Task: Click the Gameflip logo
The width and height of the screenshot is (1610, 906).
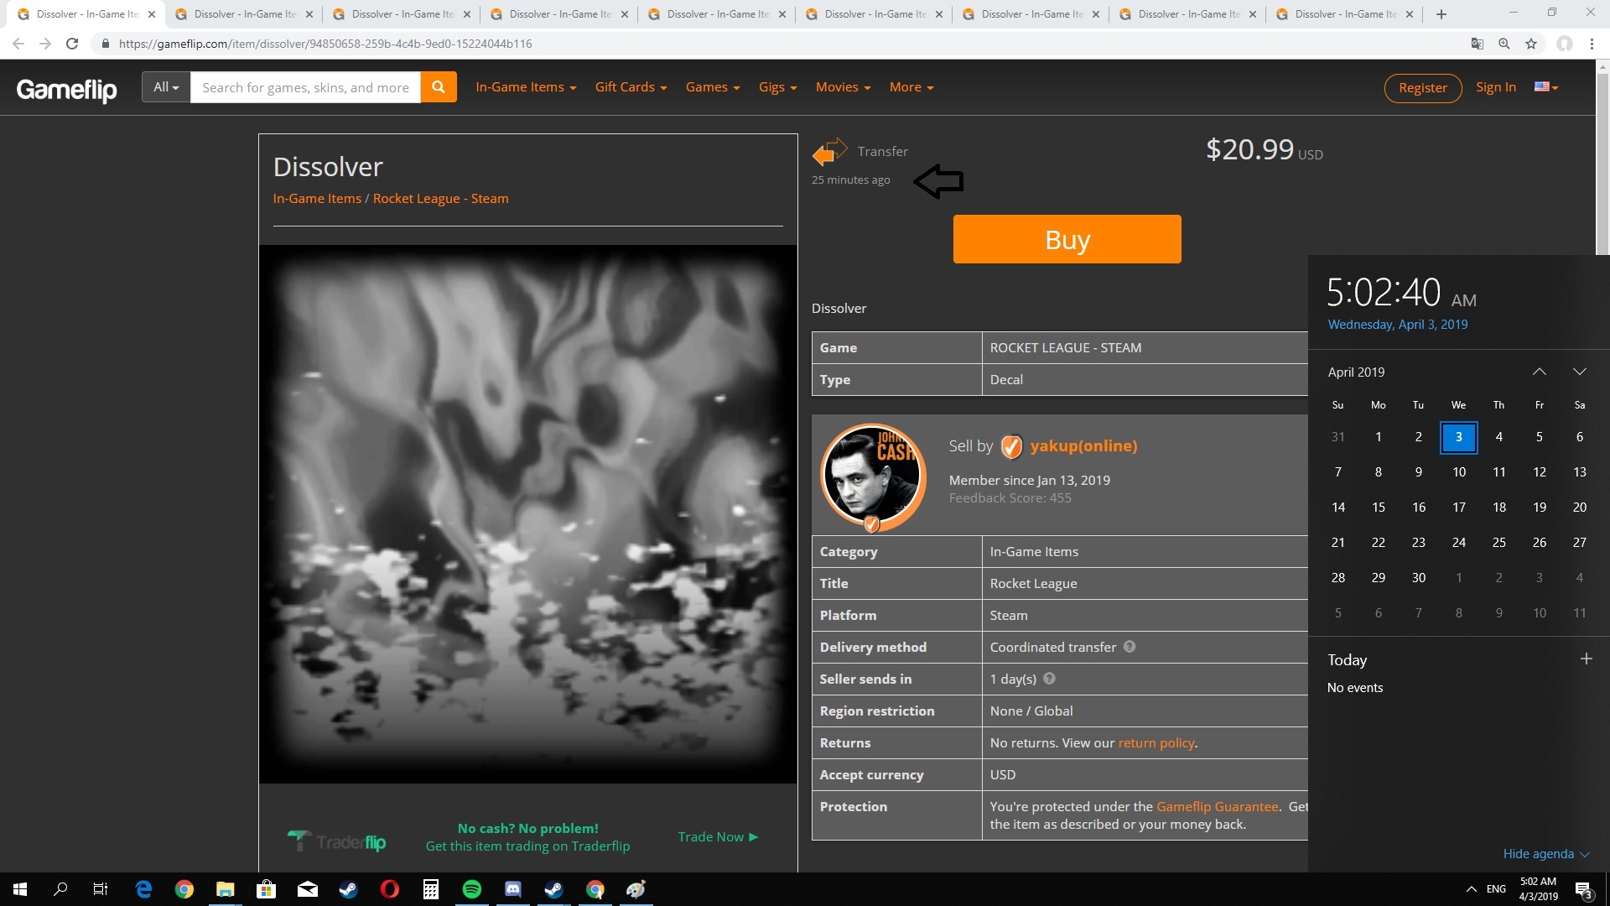Action: pyautogui.click(x=67, y=88)
